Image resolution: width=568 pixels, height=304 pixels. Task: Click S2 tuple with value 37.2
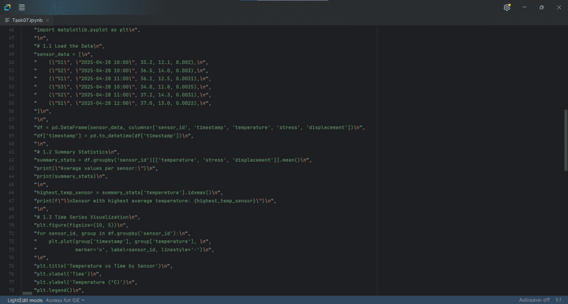tap(122, 95)
